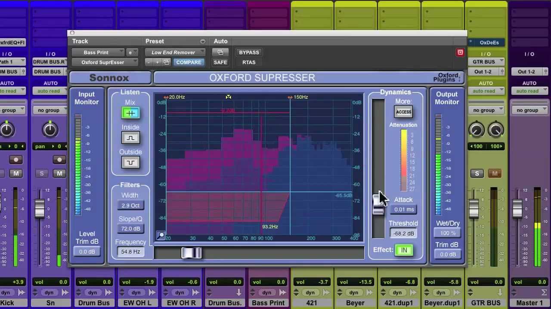
Task: Click the 421.dup1 track name
Action: tap(399, 303)
